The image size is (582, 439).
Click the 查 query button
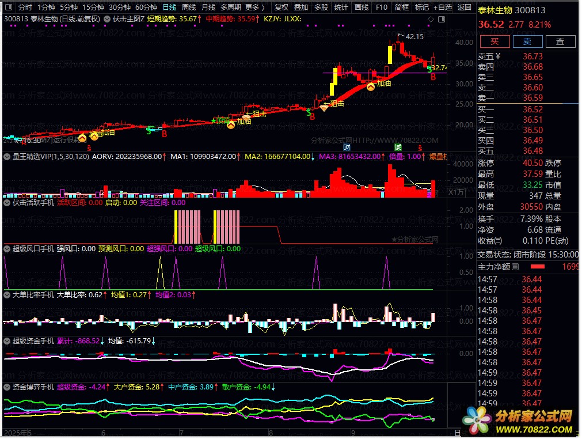pyautogui.click(x=560, y=41)
